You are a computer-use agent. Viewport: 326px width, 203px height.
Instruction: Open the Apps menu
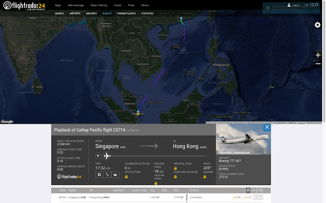58,5
